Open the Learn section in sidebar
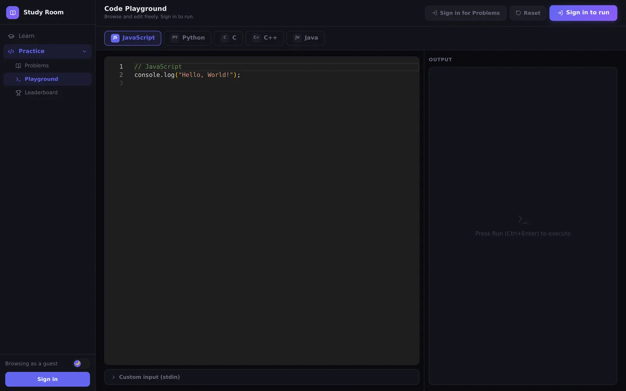 47,36
